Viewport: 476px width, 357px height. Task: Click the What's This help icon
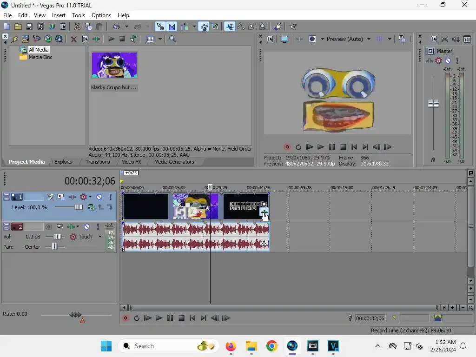pyautogui.click(x=293, y=26)
